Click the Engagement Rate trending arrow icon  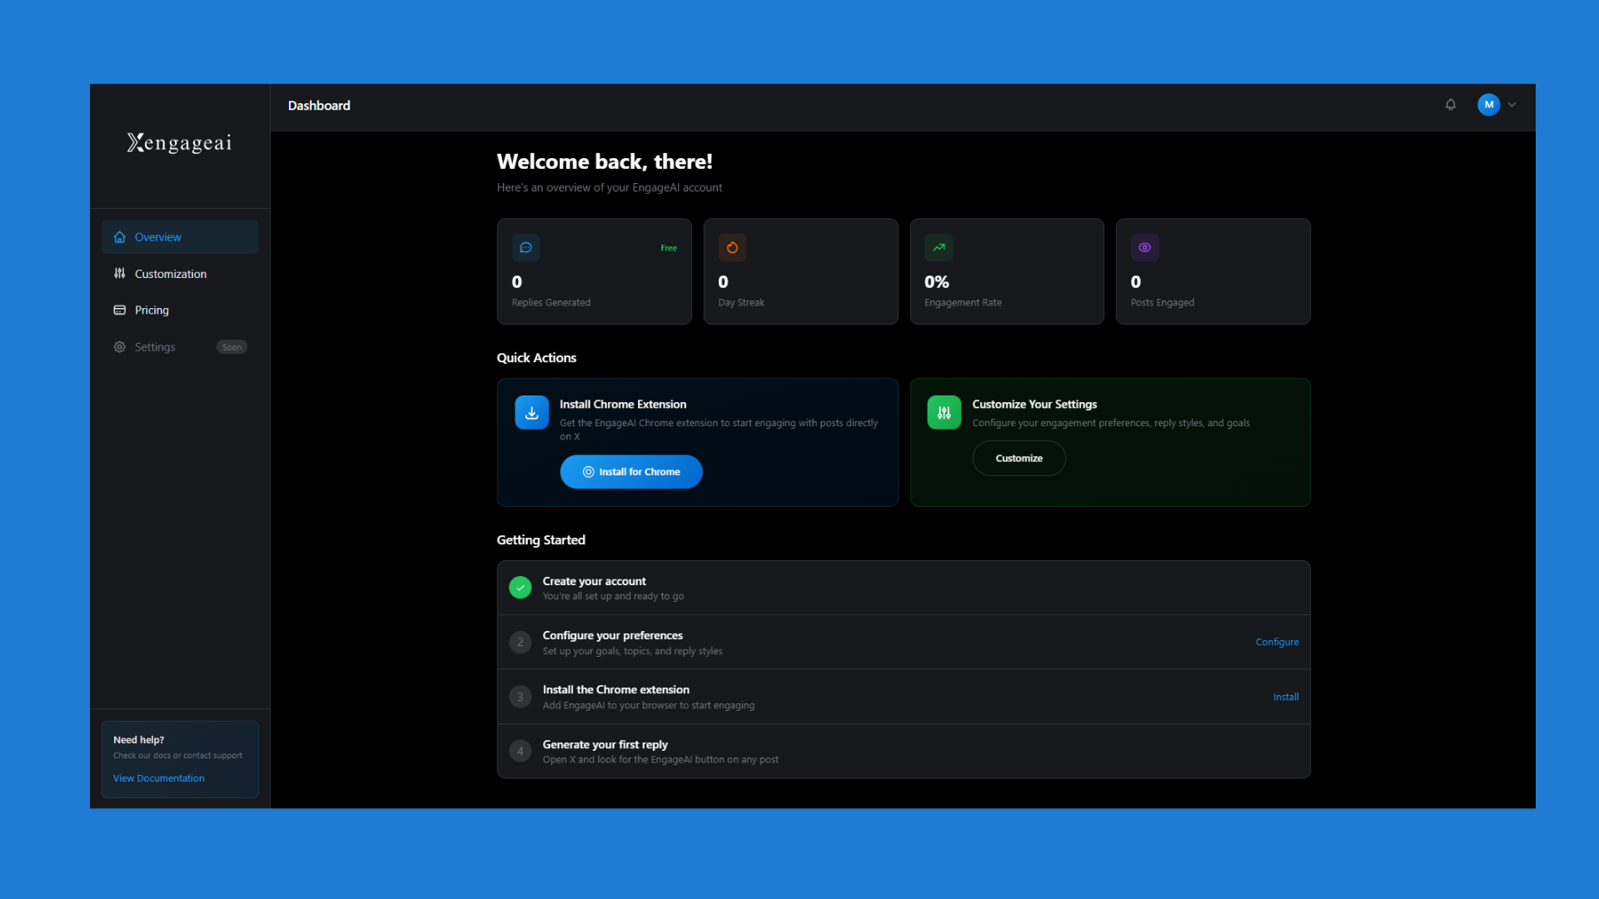[938, 247]
